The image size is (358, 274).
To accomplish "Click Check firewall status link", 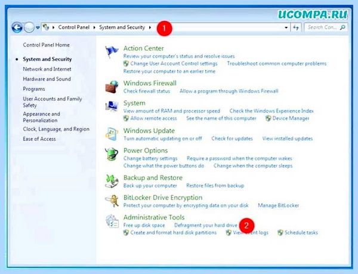I will (147, 91).
